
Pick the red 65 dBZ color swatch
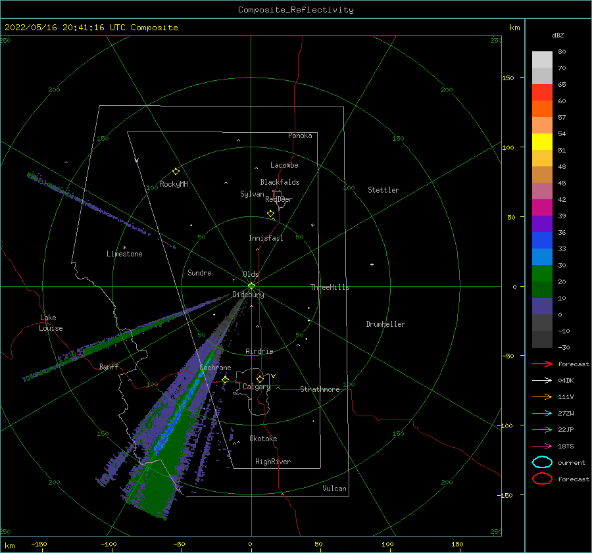[x=542, y=93]
